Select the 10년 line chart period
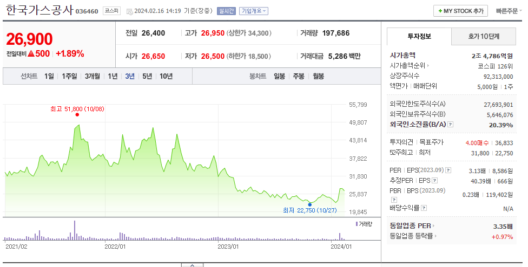 [x=166, y=76]
